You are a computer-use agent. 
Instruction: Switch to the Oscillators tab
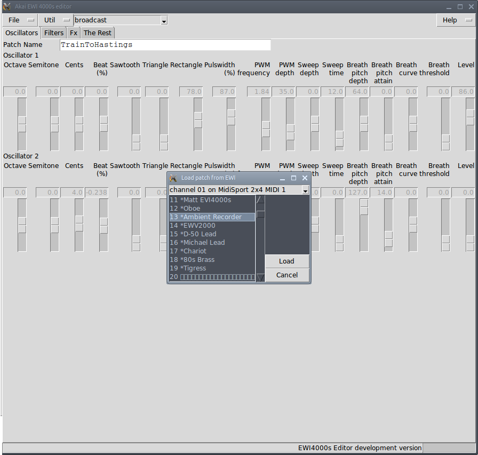(x=22, y=33)
